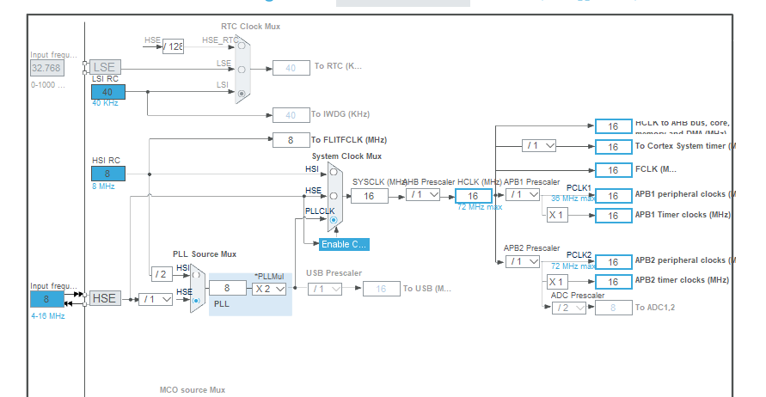Click the '72 MHz max' PCLK2 label

573,266
